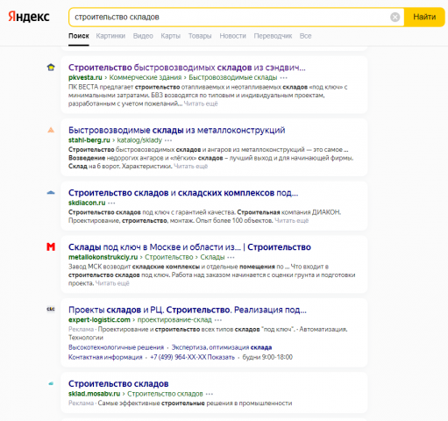The image size is (448, 421).
Task: Open the 'проектирование-склад' breadcrumb
Action: (x=174, y=319)
